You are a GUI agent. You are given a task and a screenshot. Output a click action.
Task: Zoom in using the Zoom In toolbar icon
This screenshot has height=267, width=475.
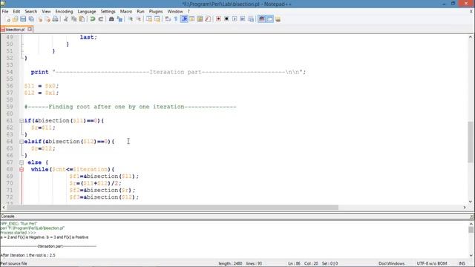pos(131,19)
